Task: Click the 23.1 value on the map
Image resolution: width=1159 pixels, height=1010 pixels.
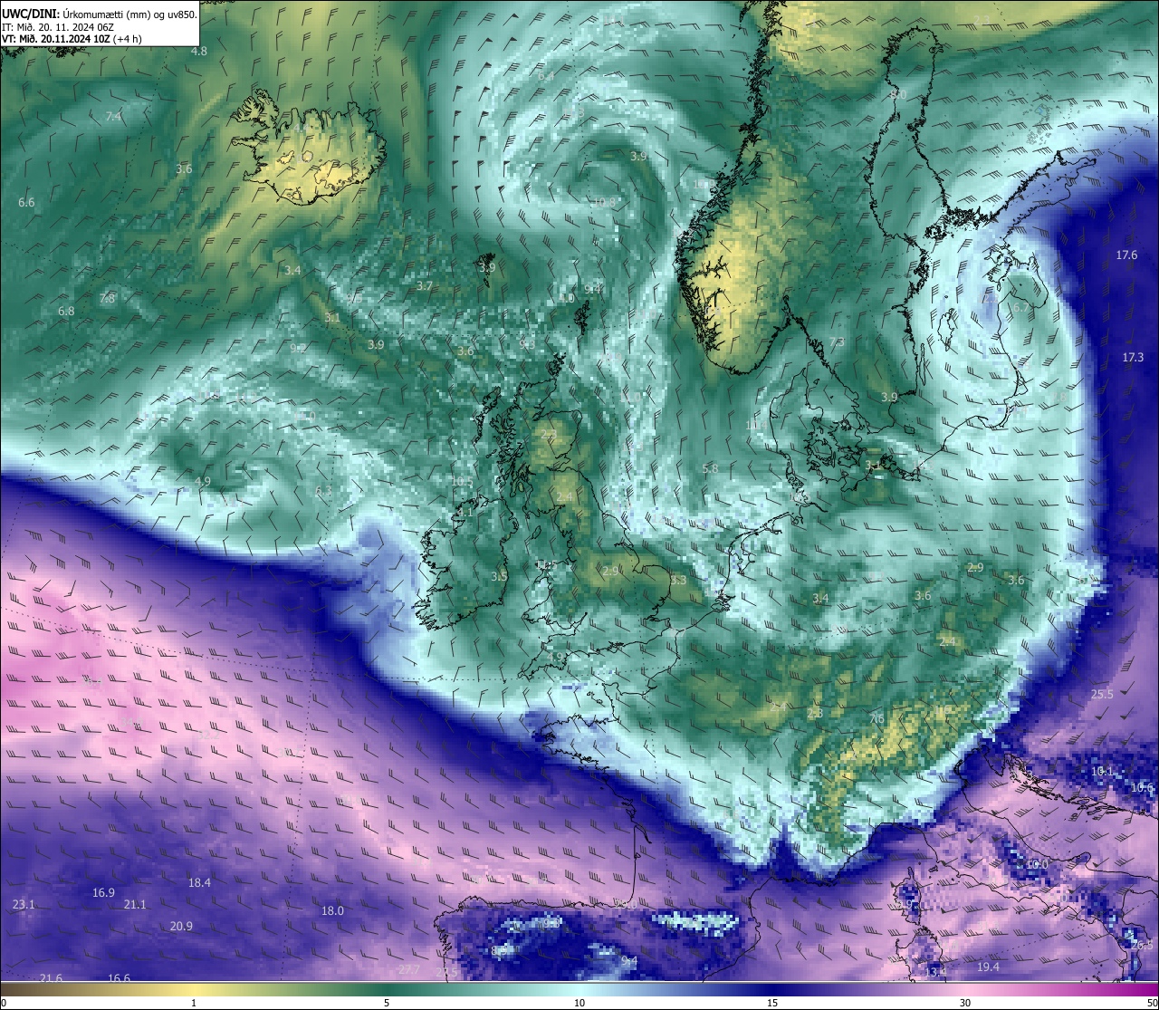Action: (x=24, y=904)
